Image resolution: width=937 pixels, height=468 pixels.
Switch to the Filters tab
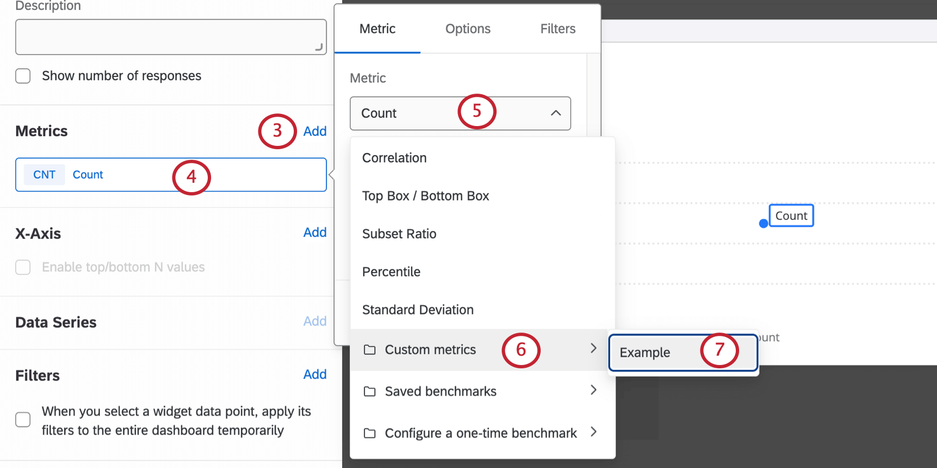point(557,29)
